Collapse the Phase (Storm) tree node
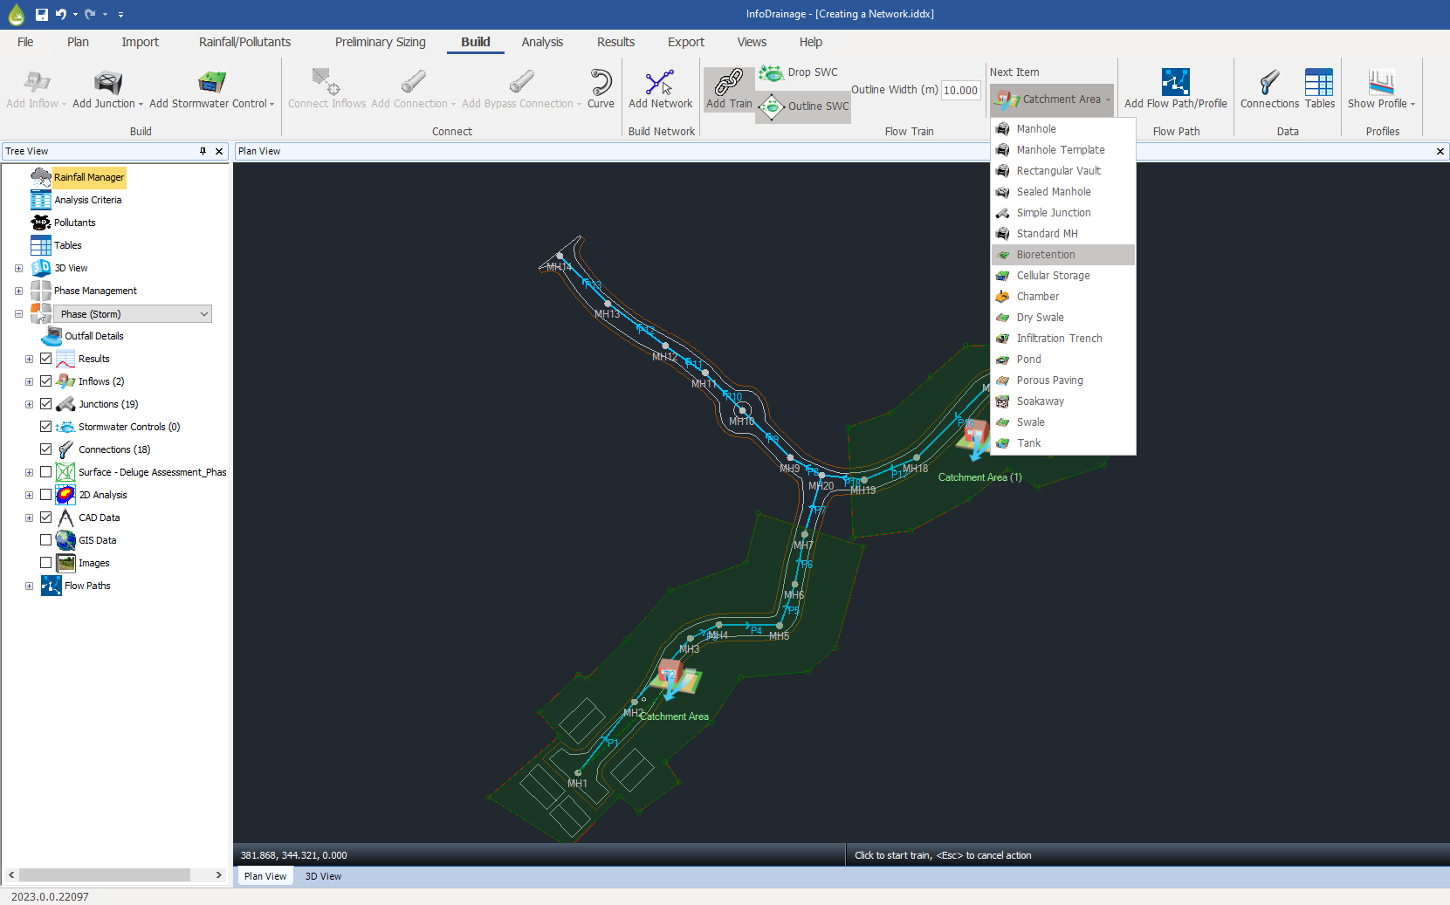This screenshot has height=905, width=1450. pos(18,314)
